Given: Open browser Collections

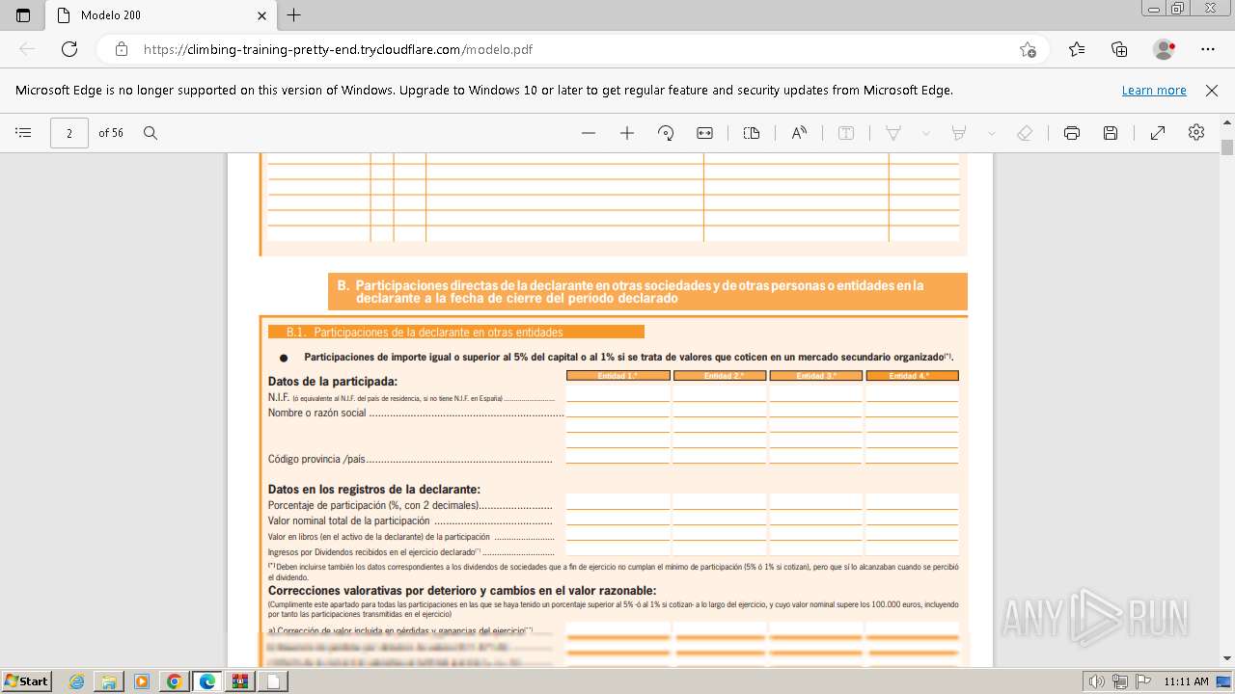Looking at the screenshot, I should click(x=1119, y=49).
